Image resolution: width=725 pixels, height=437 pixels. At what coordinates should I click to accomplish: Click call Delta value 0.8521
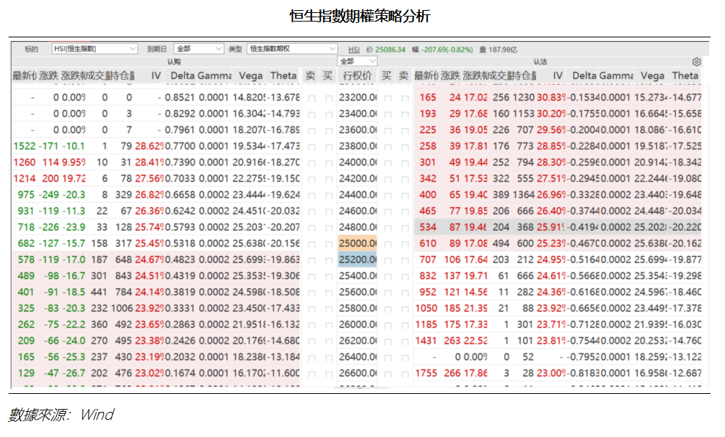(180, 98)
